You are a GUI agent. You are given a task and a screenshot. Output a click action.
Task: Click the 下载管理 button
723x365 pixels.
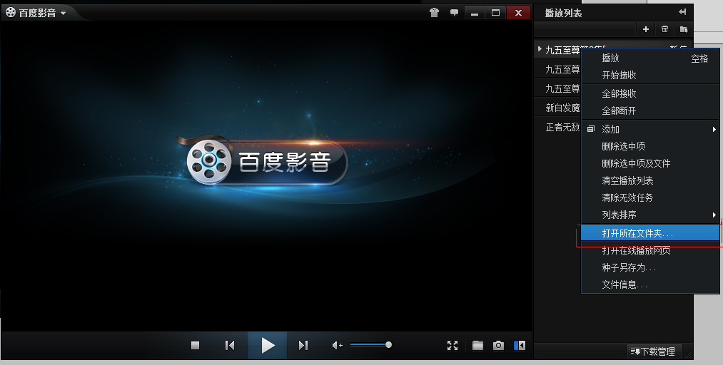653,351
